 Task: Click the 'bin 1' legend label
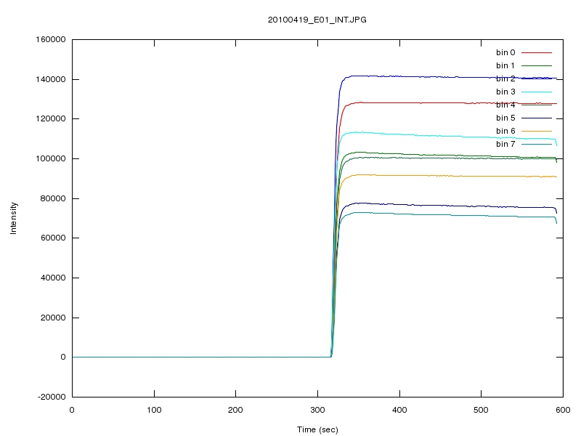click(505, 65)
